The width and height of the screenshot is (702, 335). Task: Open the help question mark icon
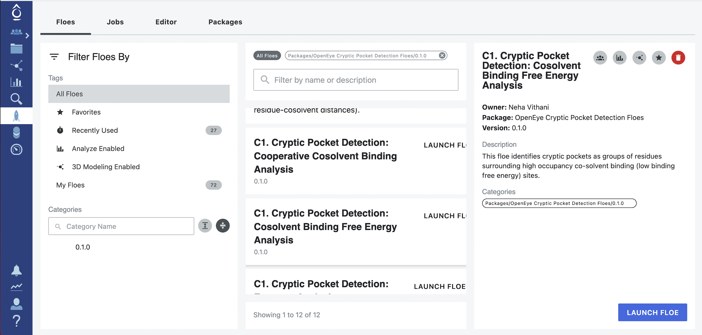[16, 321]
